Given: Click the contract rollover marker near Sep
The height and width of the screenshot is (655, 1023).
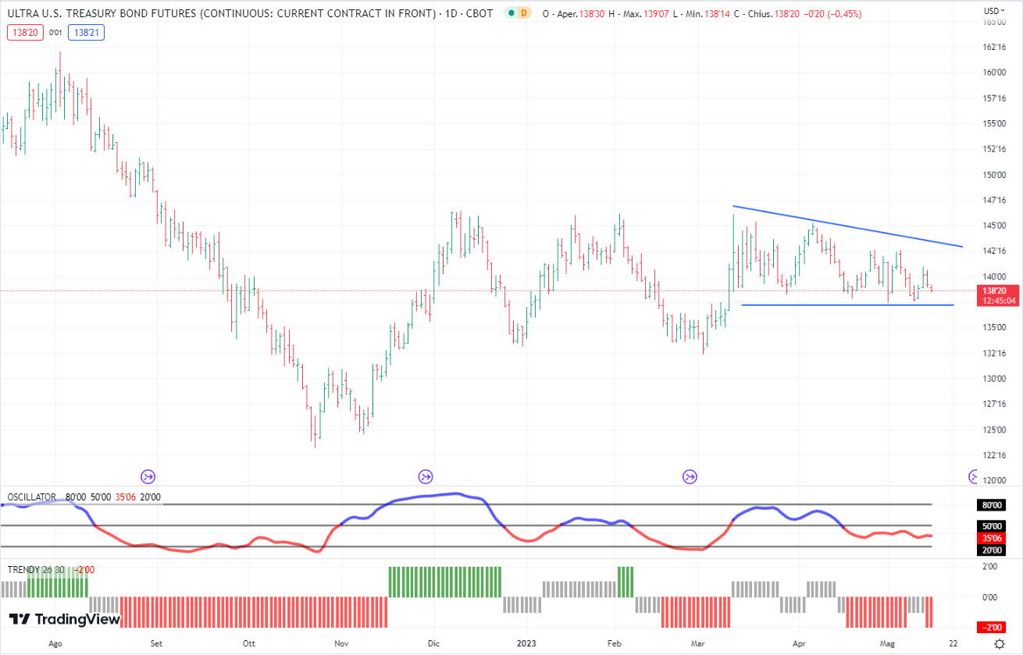Looking at the screenshot, I should pyautogui.click(x=148, y=476).
